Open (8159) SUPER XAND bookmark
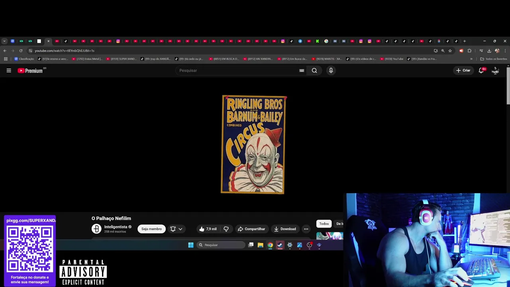Screen dimensions: 510x287 click(x=122, y=59)
